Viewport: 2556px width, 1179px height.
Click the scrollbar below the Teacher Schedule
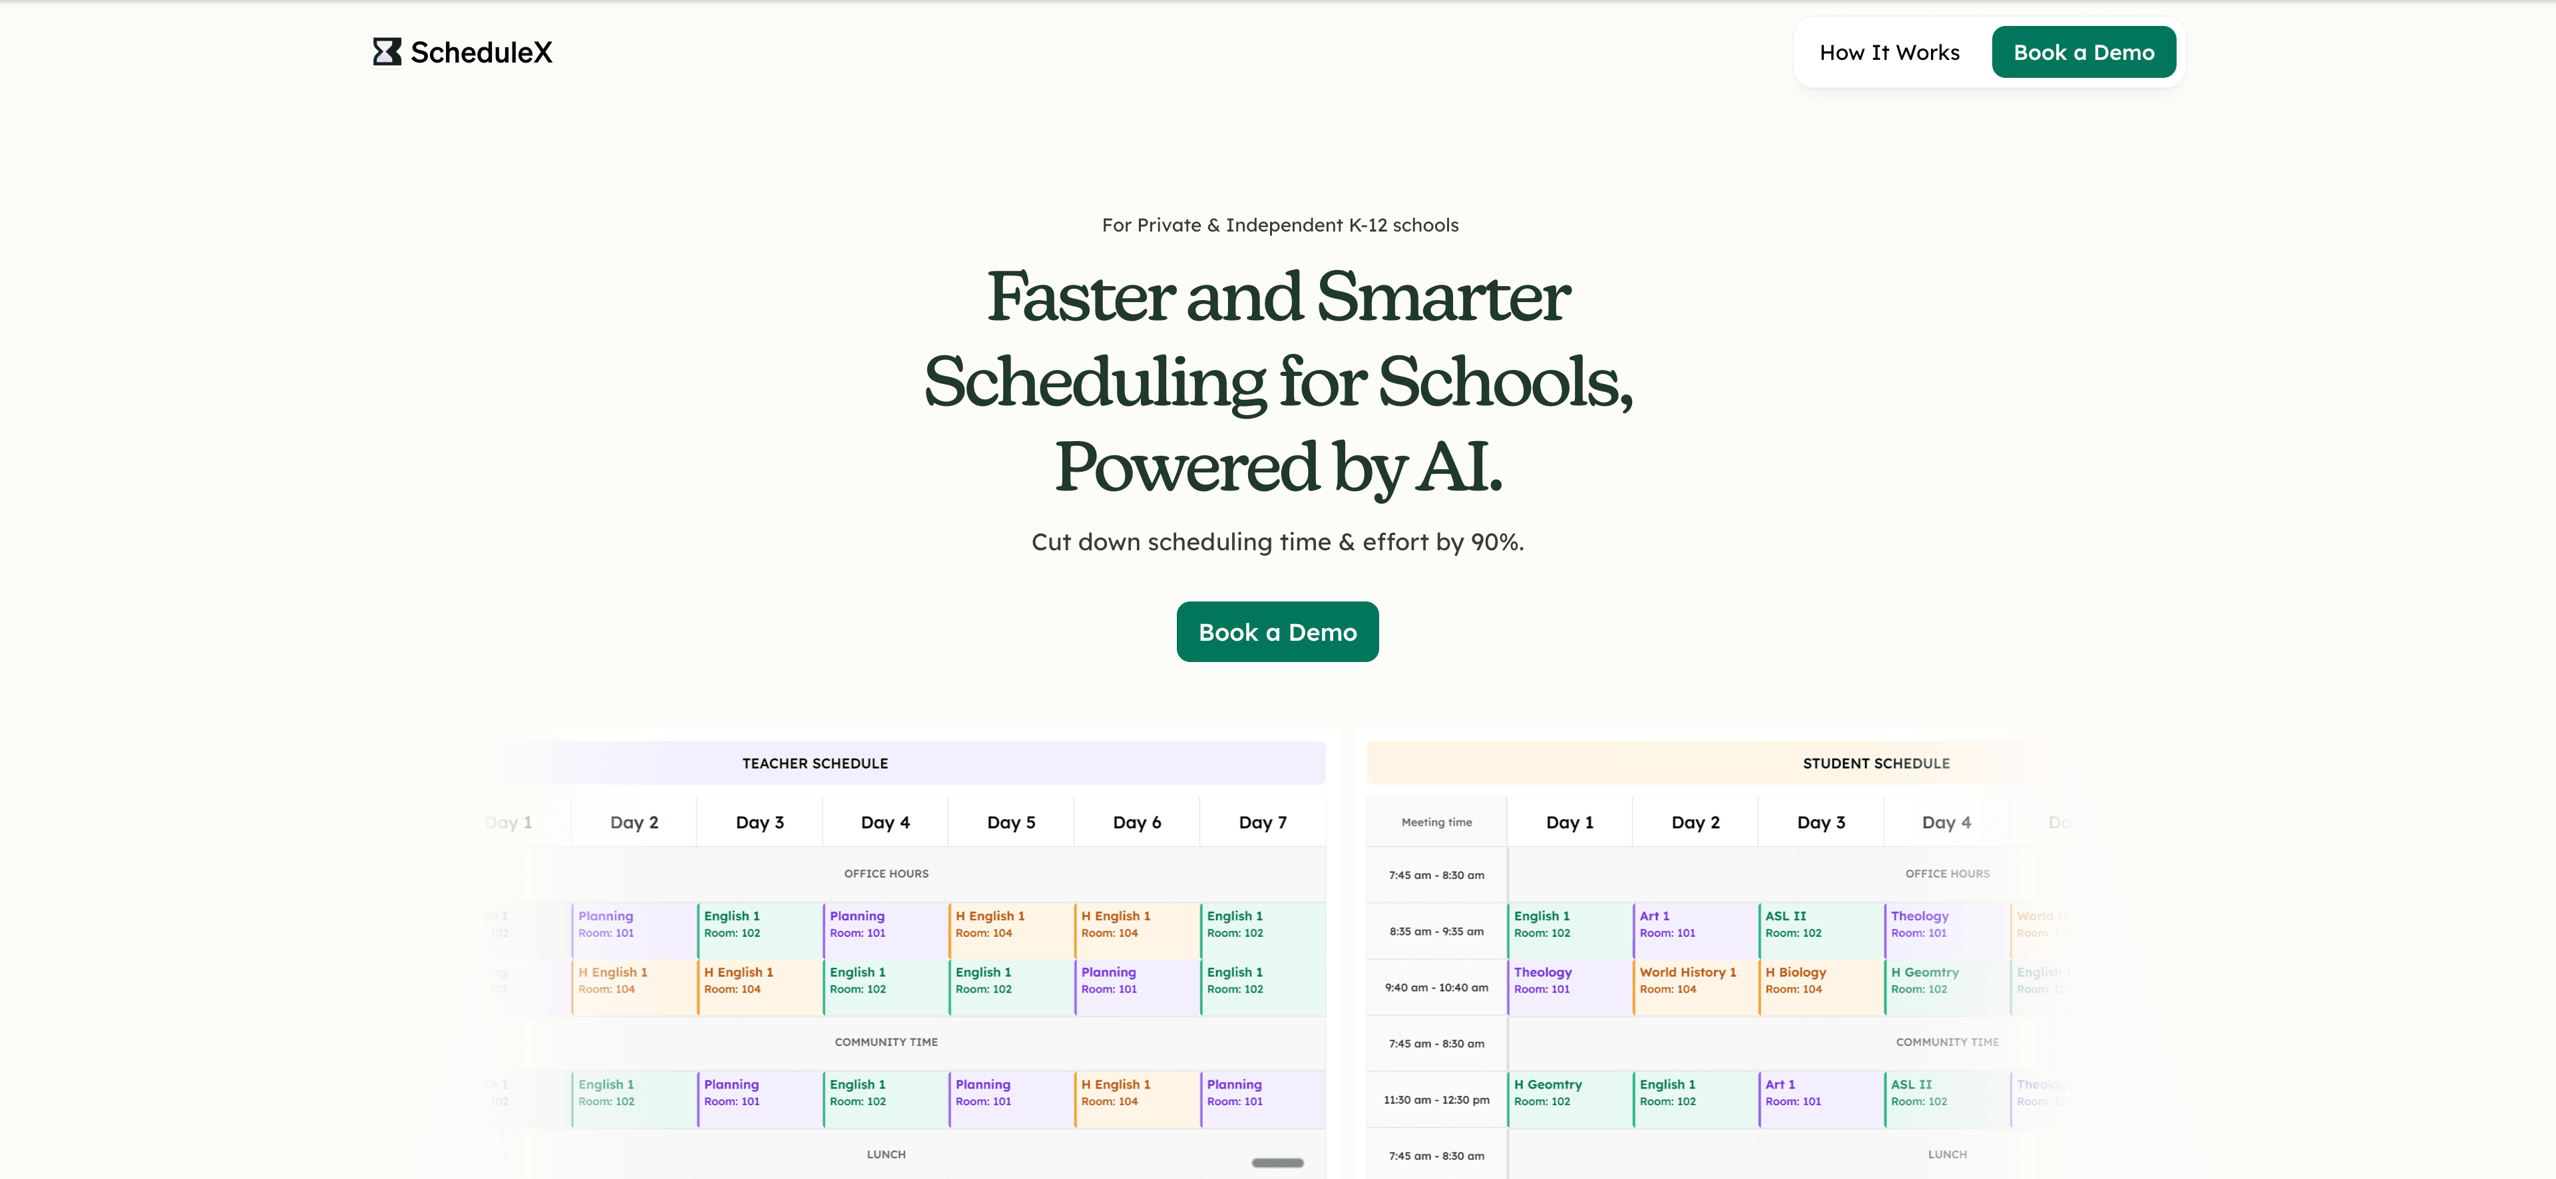click(1277, 1163)
